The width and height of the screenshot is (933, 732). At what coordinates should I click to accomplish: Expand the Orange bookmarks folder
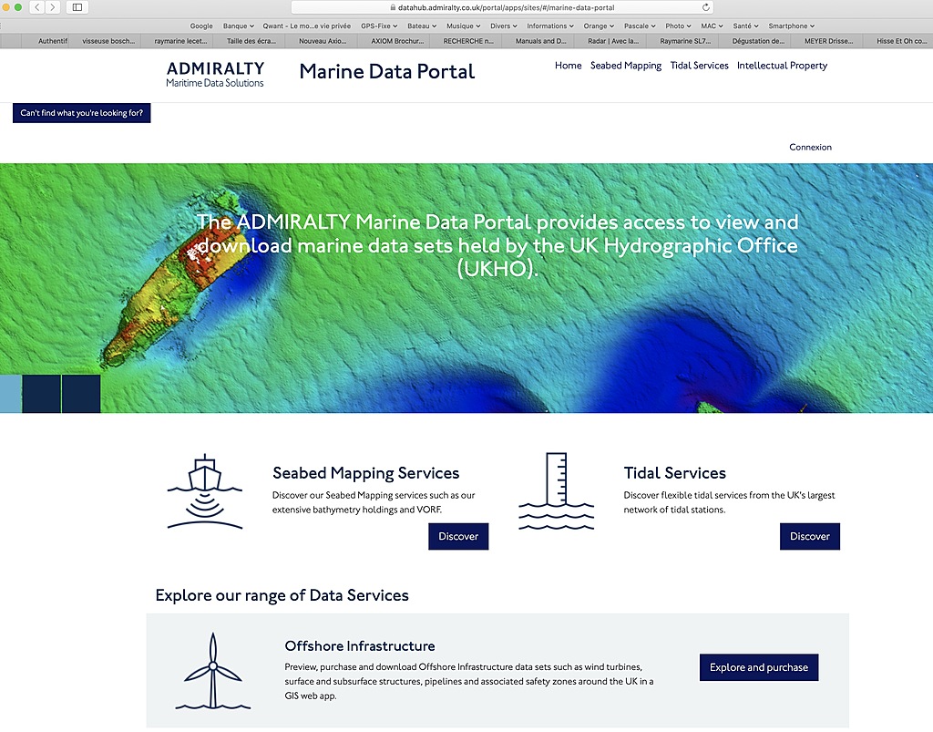pos(599,26)
